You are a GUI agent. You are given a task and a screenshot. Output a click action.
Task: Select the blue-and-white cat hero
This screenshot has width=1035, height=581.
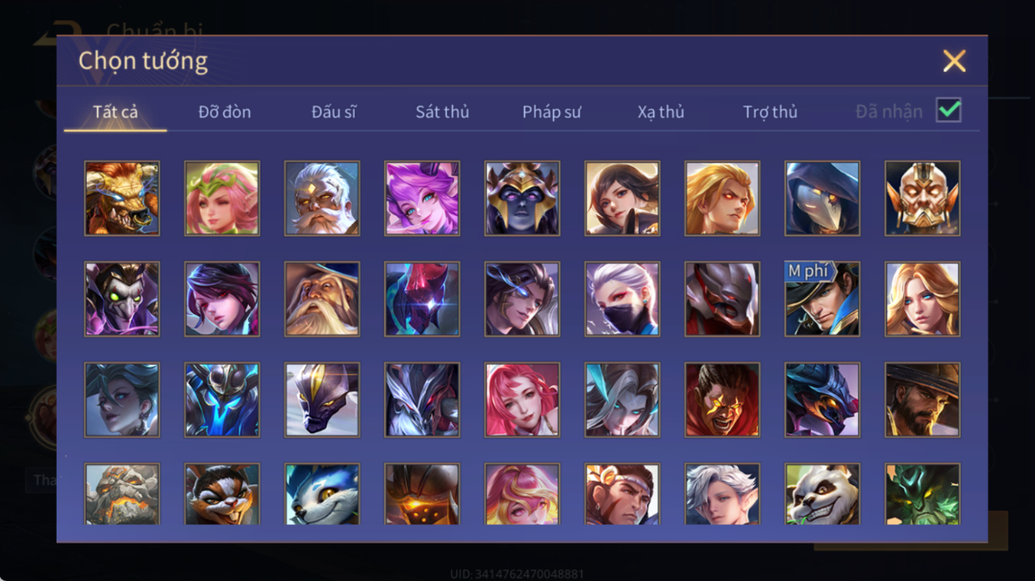[x=322, y=494]
